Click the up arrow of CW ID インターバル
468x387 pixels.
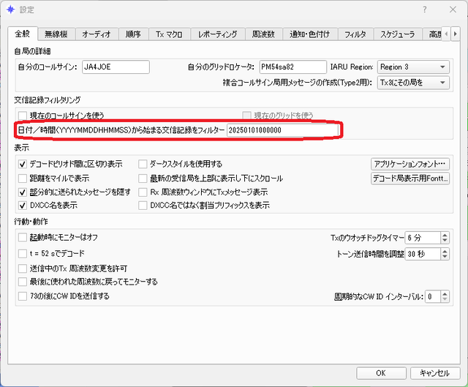(x=445, y=294)
